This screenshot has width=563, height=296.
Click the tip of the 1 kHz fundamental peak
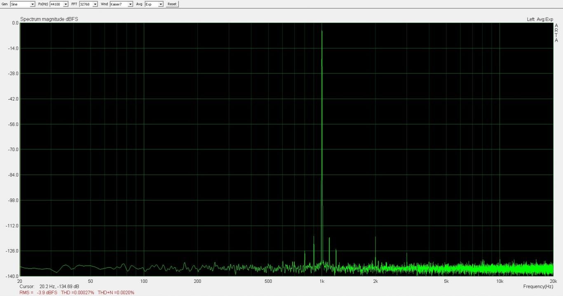[322, 31]
